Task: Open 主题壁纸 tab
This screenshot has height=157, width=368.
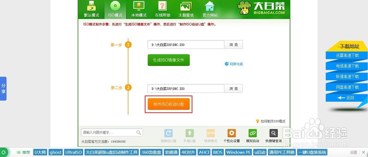Action: point(186,9)
